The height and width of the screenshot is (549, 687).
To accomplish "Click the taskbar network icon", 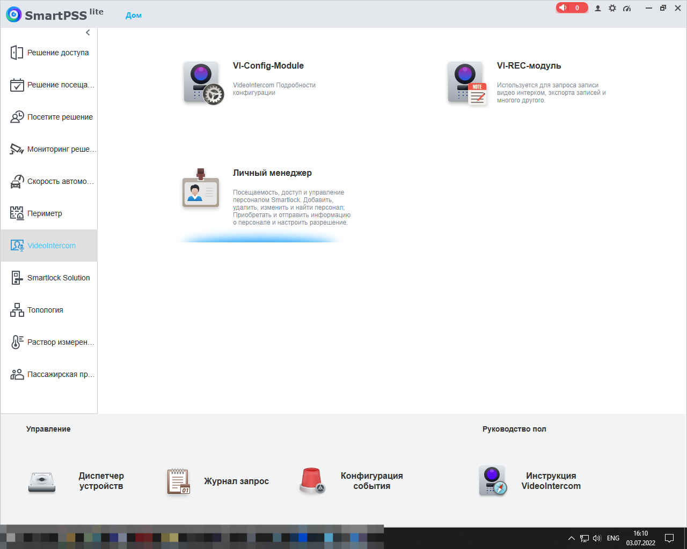I will click(x=584, y=538).
